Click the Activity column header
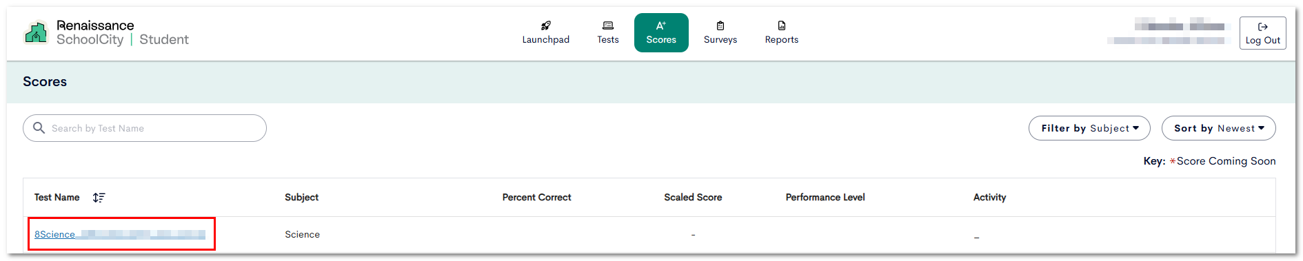 point(989,198)
